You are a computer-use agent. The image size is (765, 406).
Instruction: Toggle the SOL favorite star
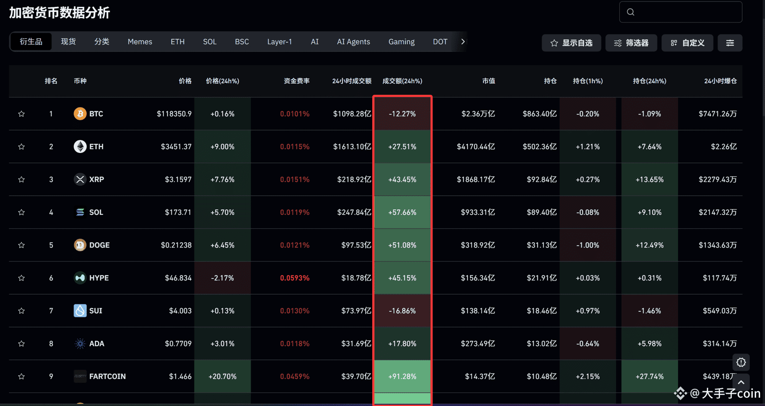(x=21, y=212)
